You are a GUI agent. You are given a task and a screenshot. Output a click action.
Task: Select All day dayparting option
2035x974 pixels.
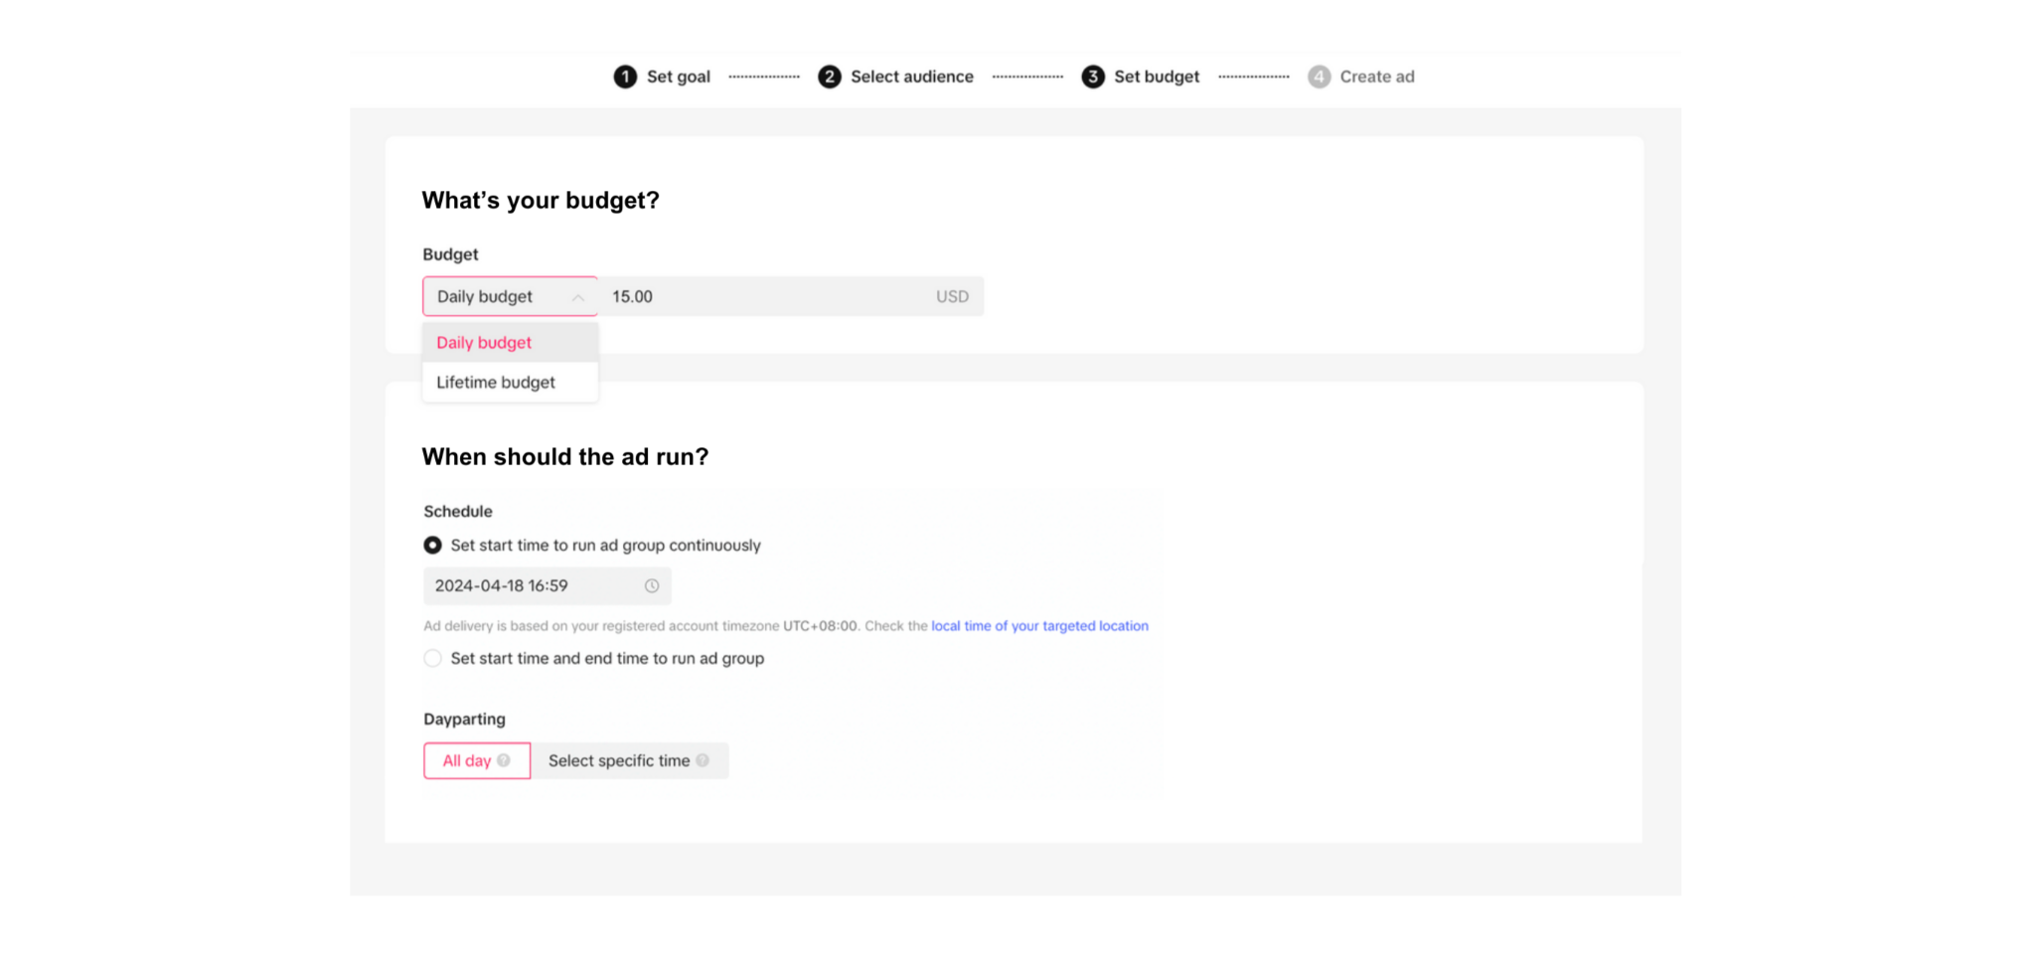[477, 760]
